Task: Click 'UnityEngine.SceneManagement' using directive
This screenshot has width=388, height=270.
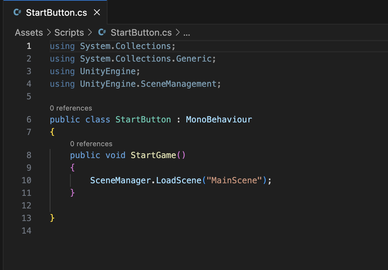Action: [148, 84]
